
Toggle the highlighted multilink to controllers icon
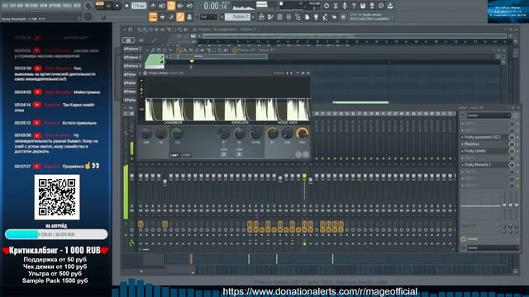click(180, 16)
